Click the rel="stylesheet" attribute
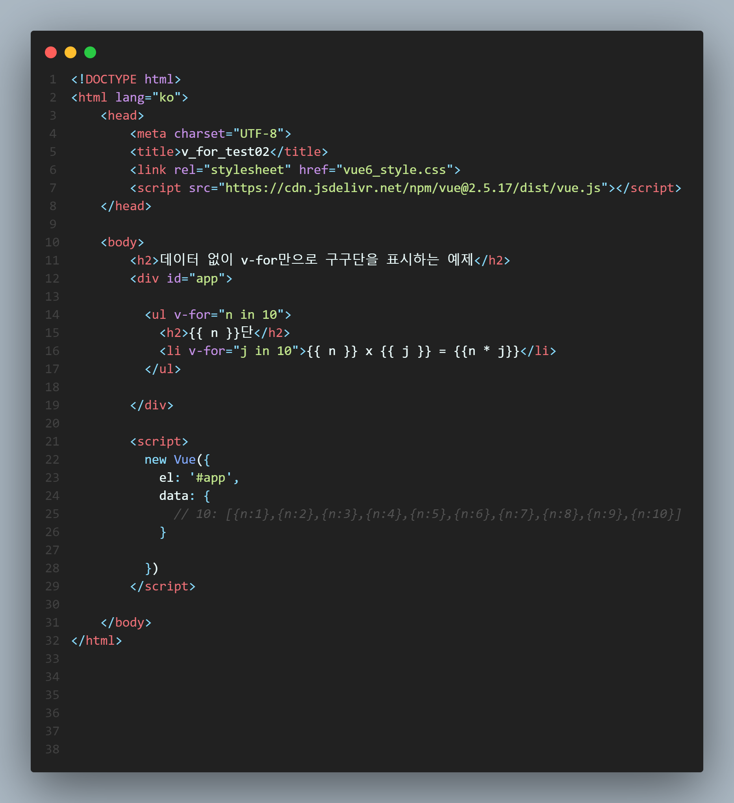This screenshot has width=734, height=803. click(x=232, y=170)
